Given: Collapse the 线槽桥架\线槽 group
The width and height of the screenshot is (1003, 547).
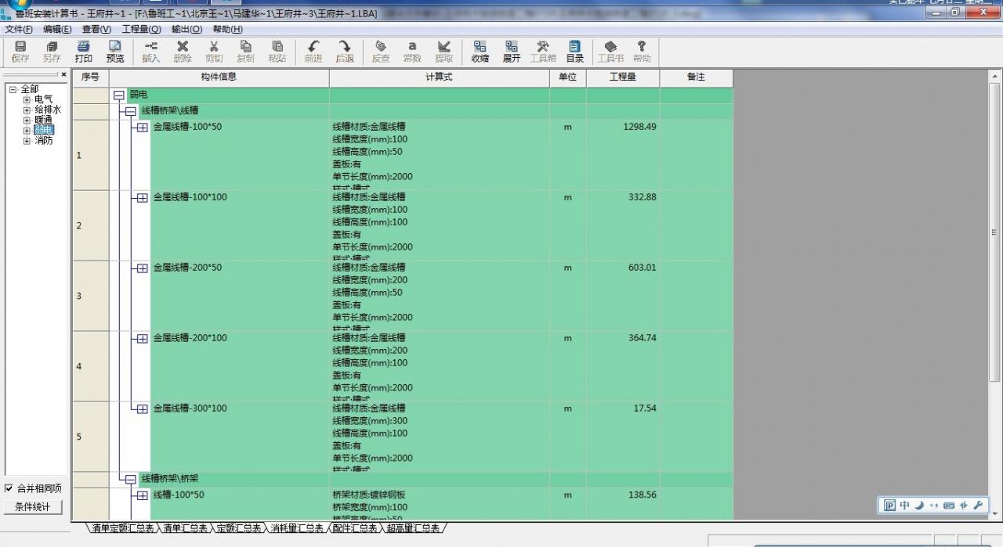Looking at the screenshot, I should 130,112.
